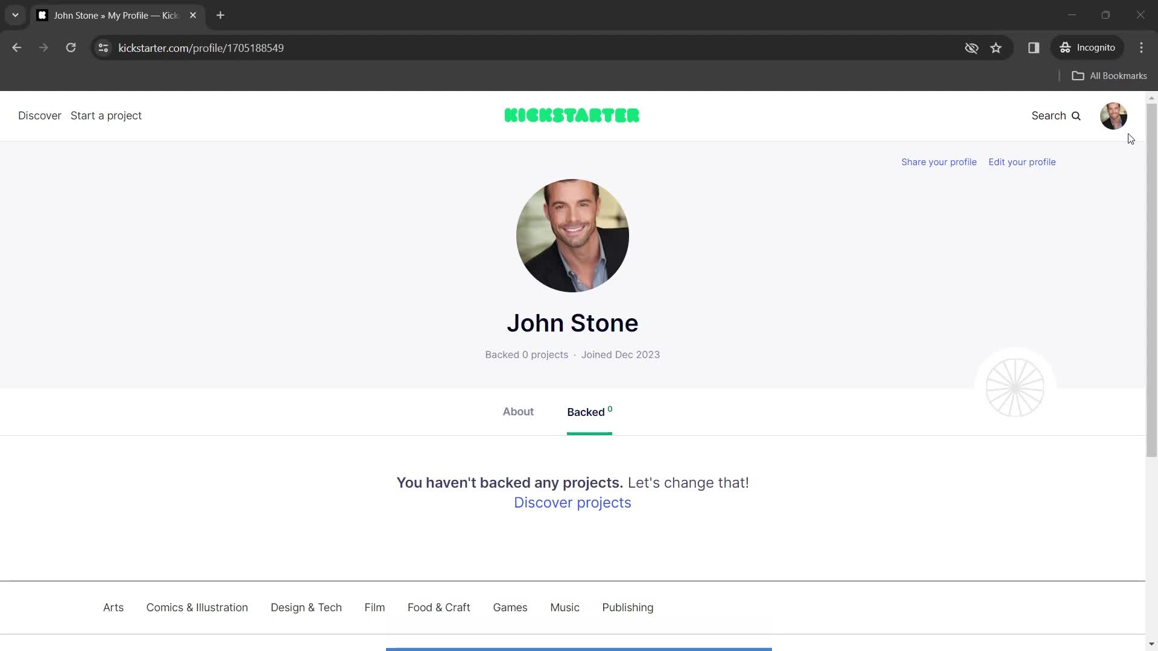Click Edit your profile button
The width and height of the screenshot is (1158, 651).
coord(1022,162)
